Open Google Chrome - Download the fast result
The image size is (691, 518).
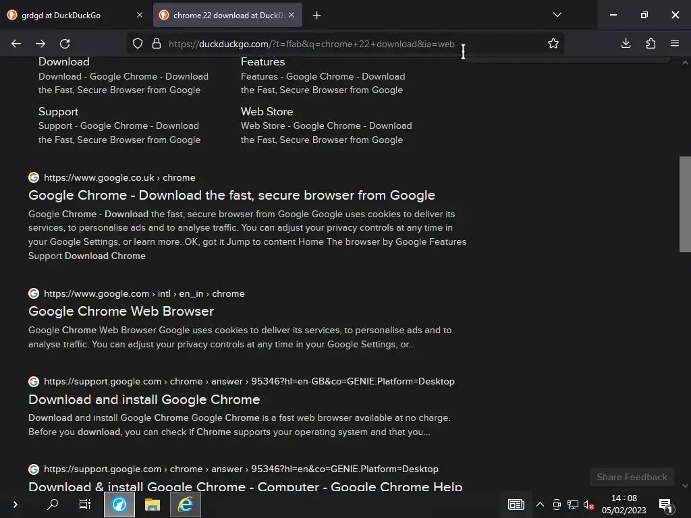tap(232, 195)
